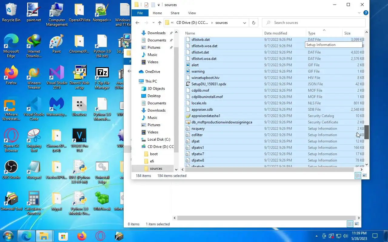The height and width of the screenshot is (242, 388).
Task: Open the Recycle Bin desktop icon
Action: pos(11,13)
